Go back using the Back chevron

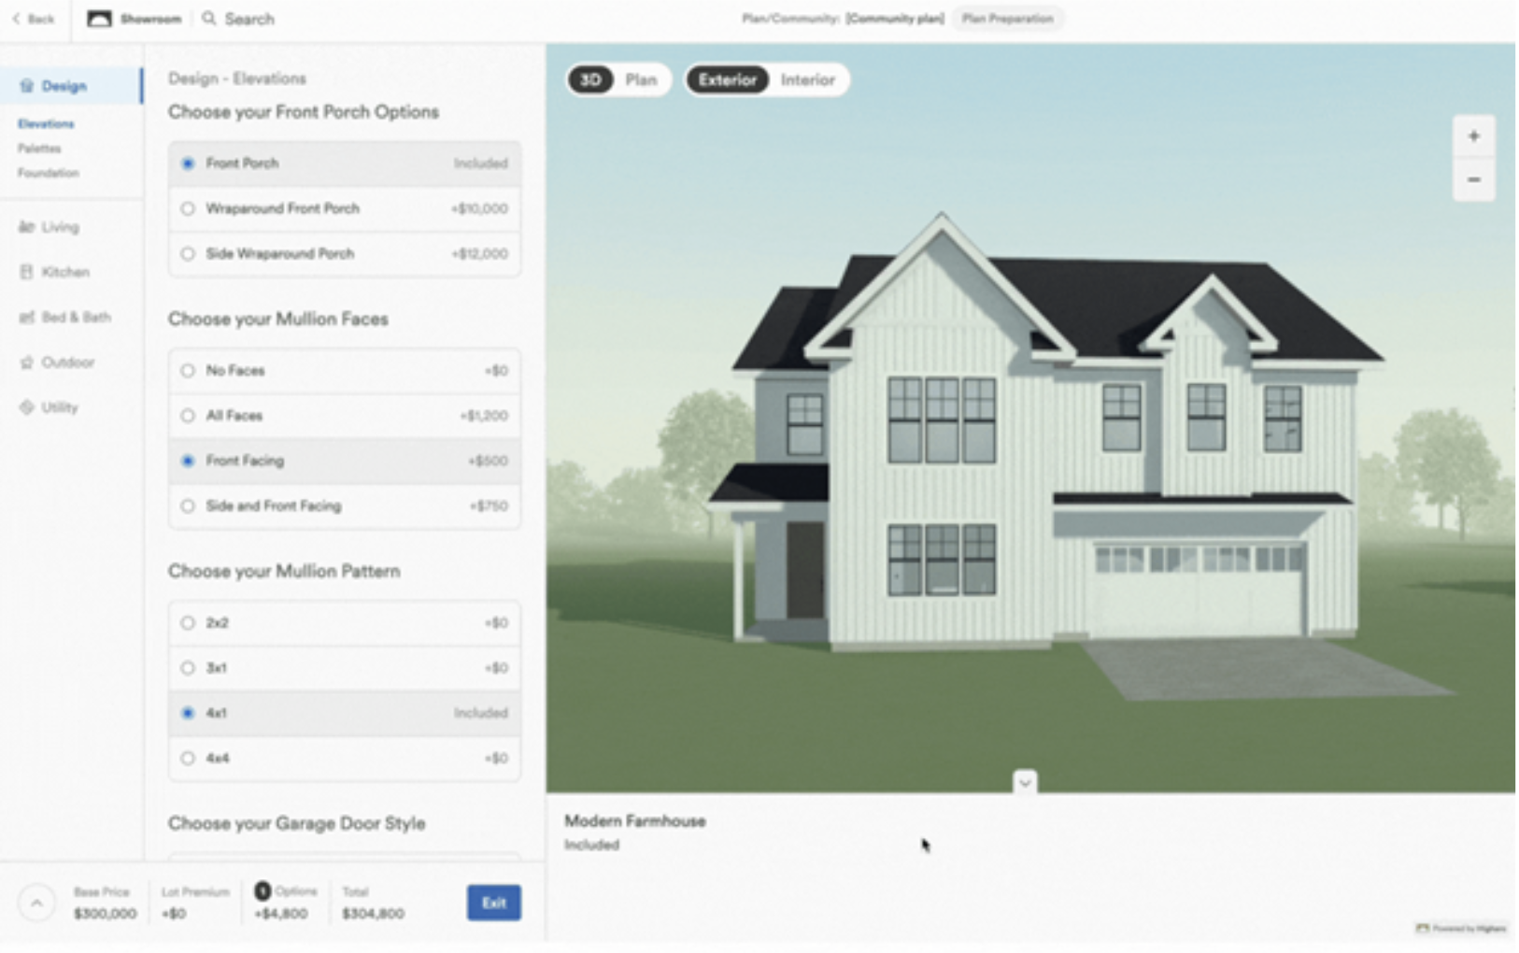[x=17, y=19]
